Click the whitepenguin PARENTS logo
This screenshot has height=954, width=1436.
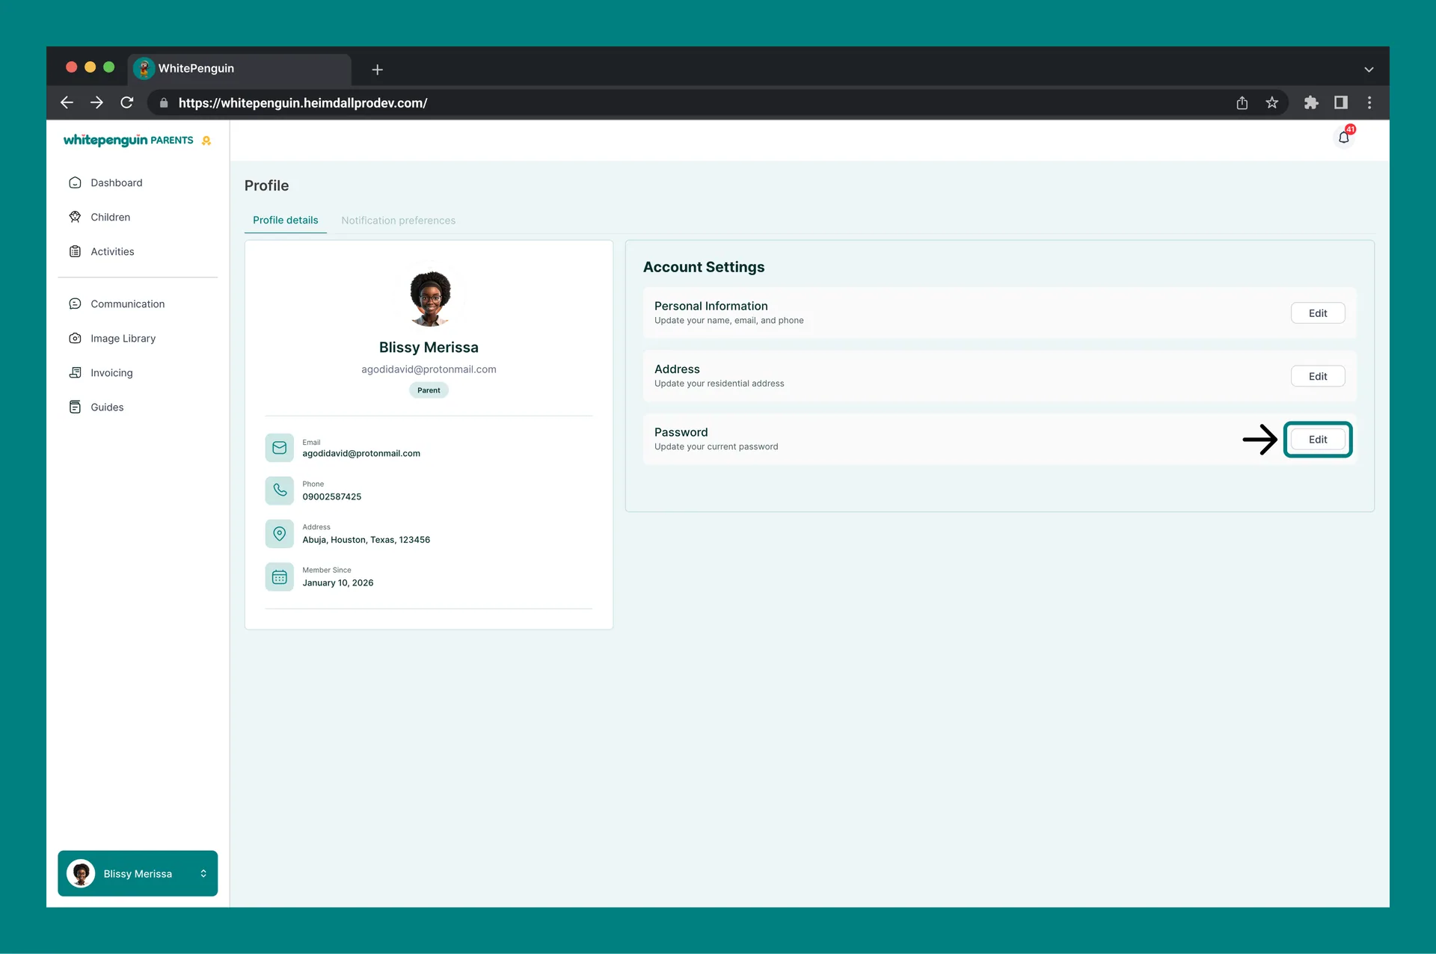(137, 140)
